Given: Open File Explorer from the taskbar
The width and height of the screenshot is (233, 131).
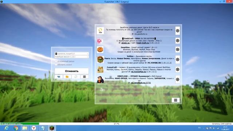Looking at the screenshot, I should click(x=25, y=128).
